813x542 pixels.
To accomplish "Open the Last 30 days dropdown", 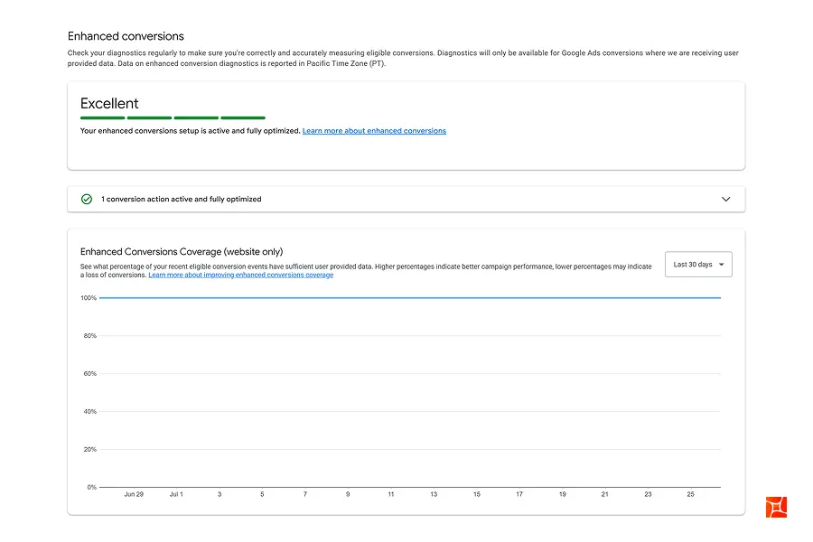I will pyautogui.click(x=698, y=265).
